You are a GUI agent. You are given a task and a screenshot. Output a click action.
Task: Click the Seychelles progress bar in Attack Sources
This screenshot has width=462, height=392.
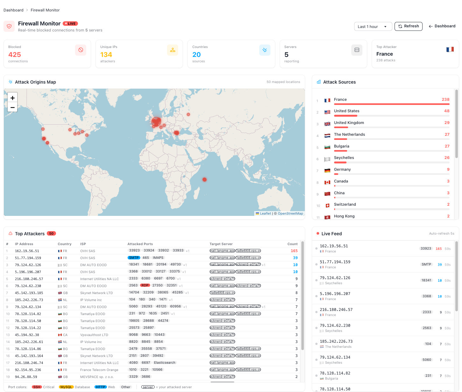(x=392, y=162)
